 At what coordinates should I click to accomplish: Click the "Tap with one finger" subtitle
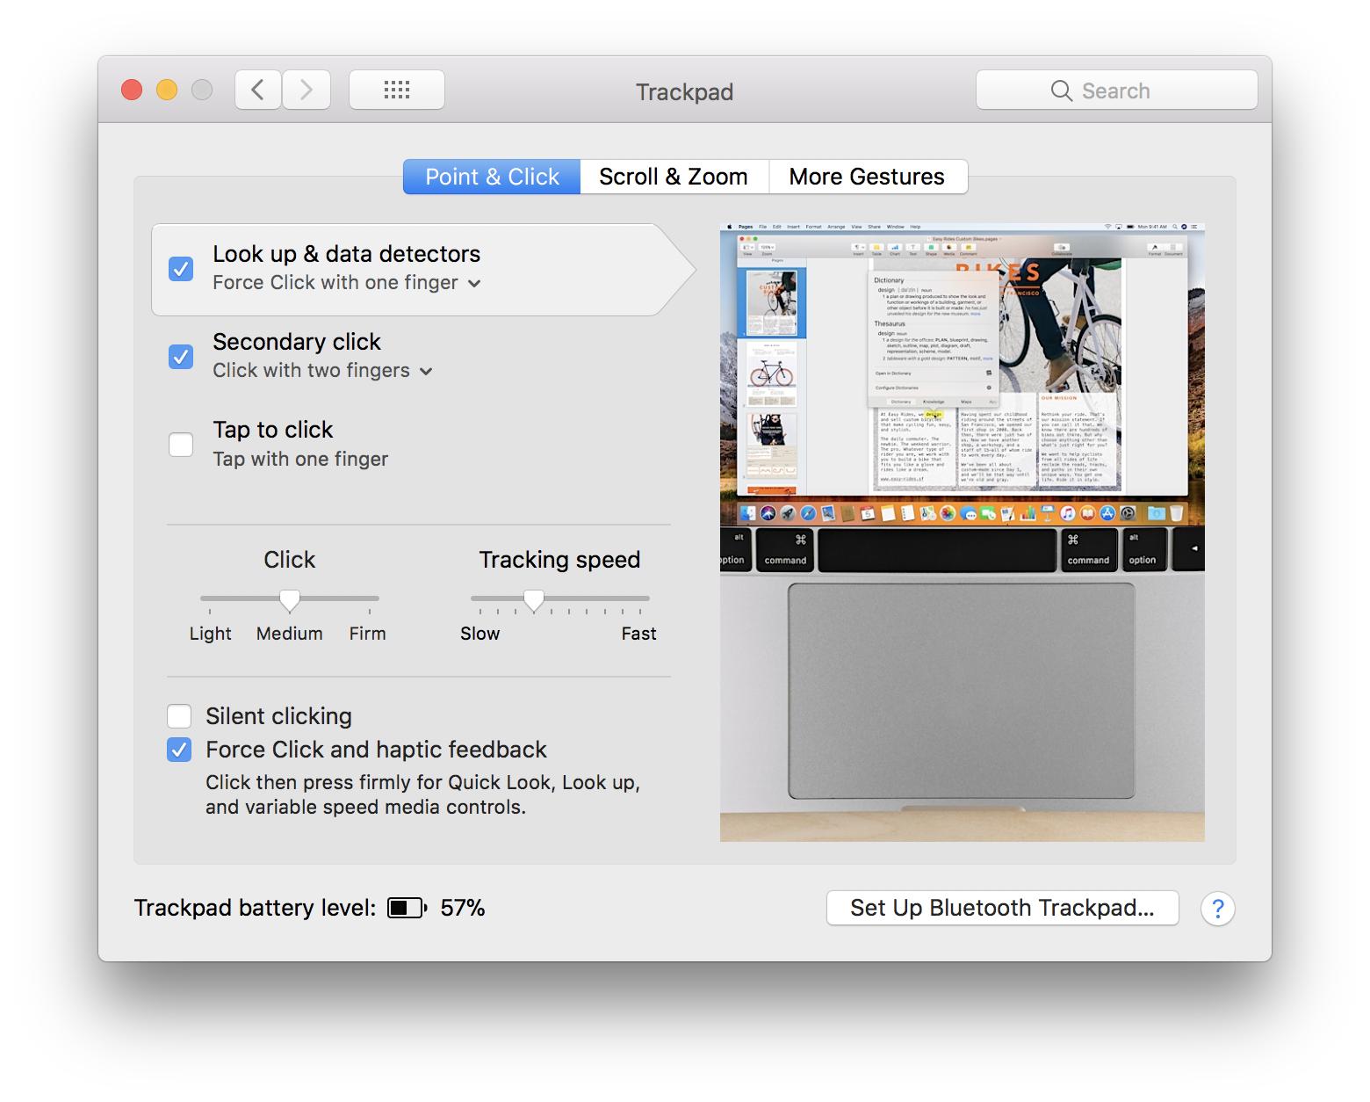click(x=300, y=459)
